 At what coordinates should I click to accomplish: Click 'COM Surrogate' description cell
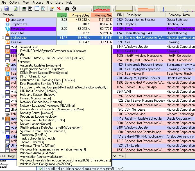click(135, 110)
